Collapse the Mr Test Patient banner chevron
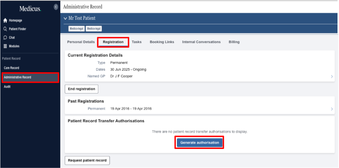 tap(66, 18)
